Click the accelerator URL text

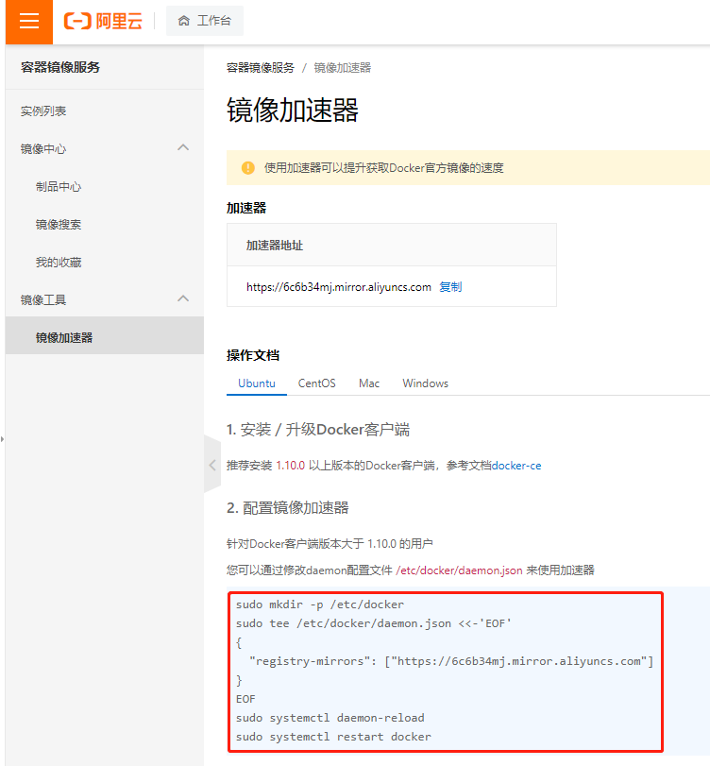pyautogui.click(x=338, y=287)
